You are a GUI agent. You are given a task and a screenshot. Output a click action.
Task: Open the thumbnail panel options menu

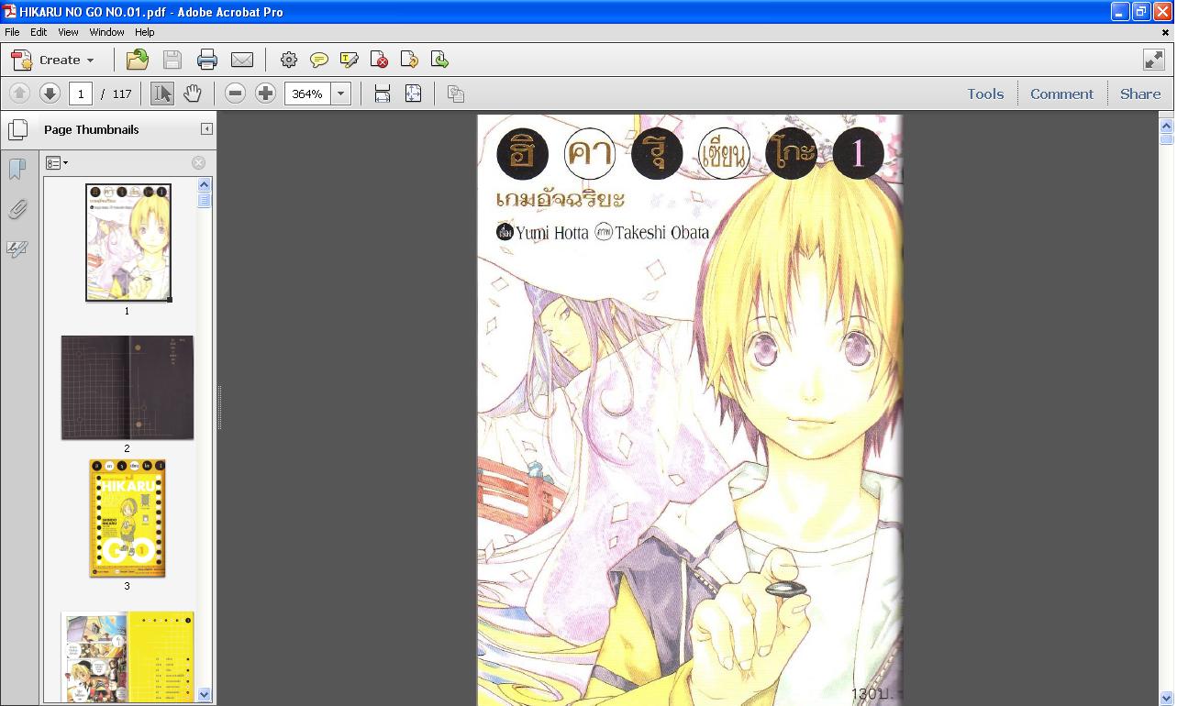(x=57, y=163)
